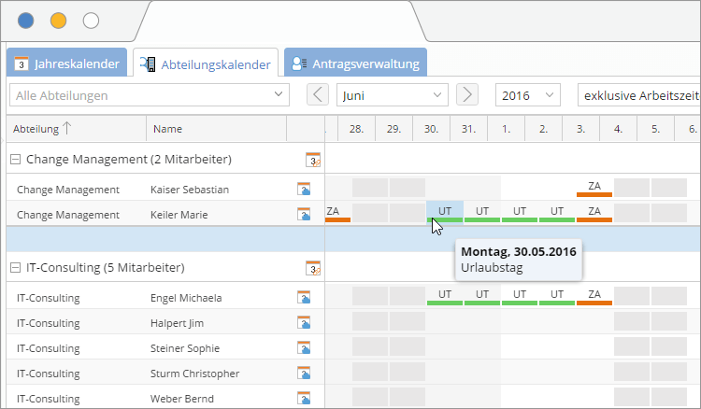Collapse the IT-Consulting group
This screenshot has height=409, width=701.
pos(15,268)
